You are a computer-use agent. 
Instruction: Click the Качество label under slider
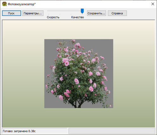point(78,17)
